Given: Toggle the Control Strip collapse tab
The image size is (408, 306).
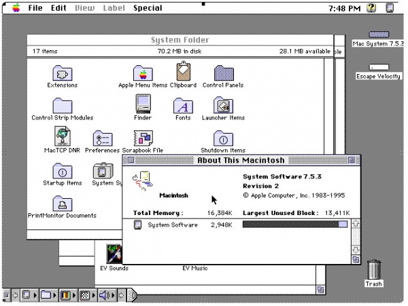Looking at the screenshot, I should 131,295.
